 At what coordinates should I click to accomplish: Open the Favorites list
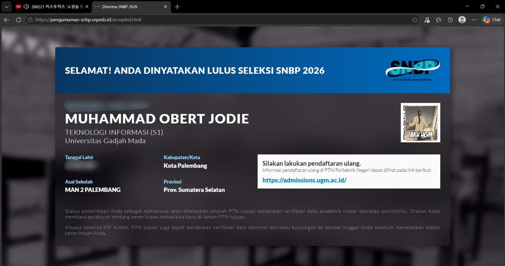pos(439,20)
